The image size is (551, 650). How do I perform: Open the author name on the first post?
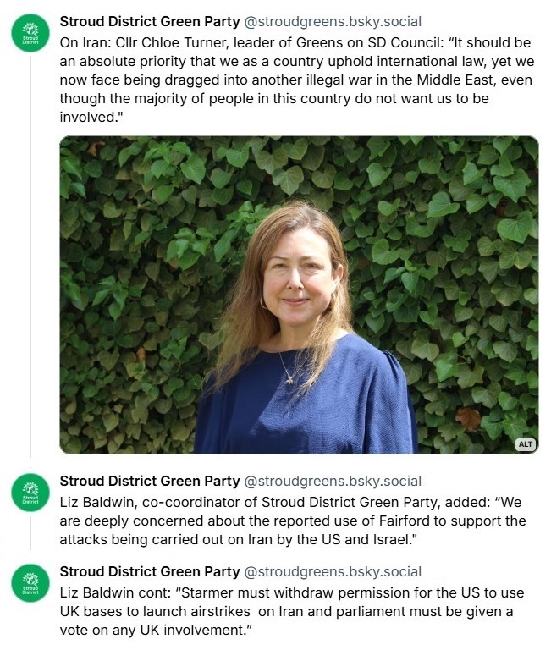tap(150, 21)
